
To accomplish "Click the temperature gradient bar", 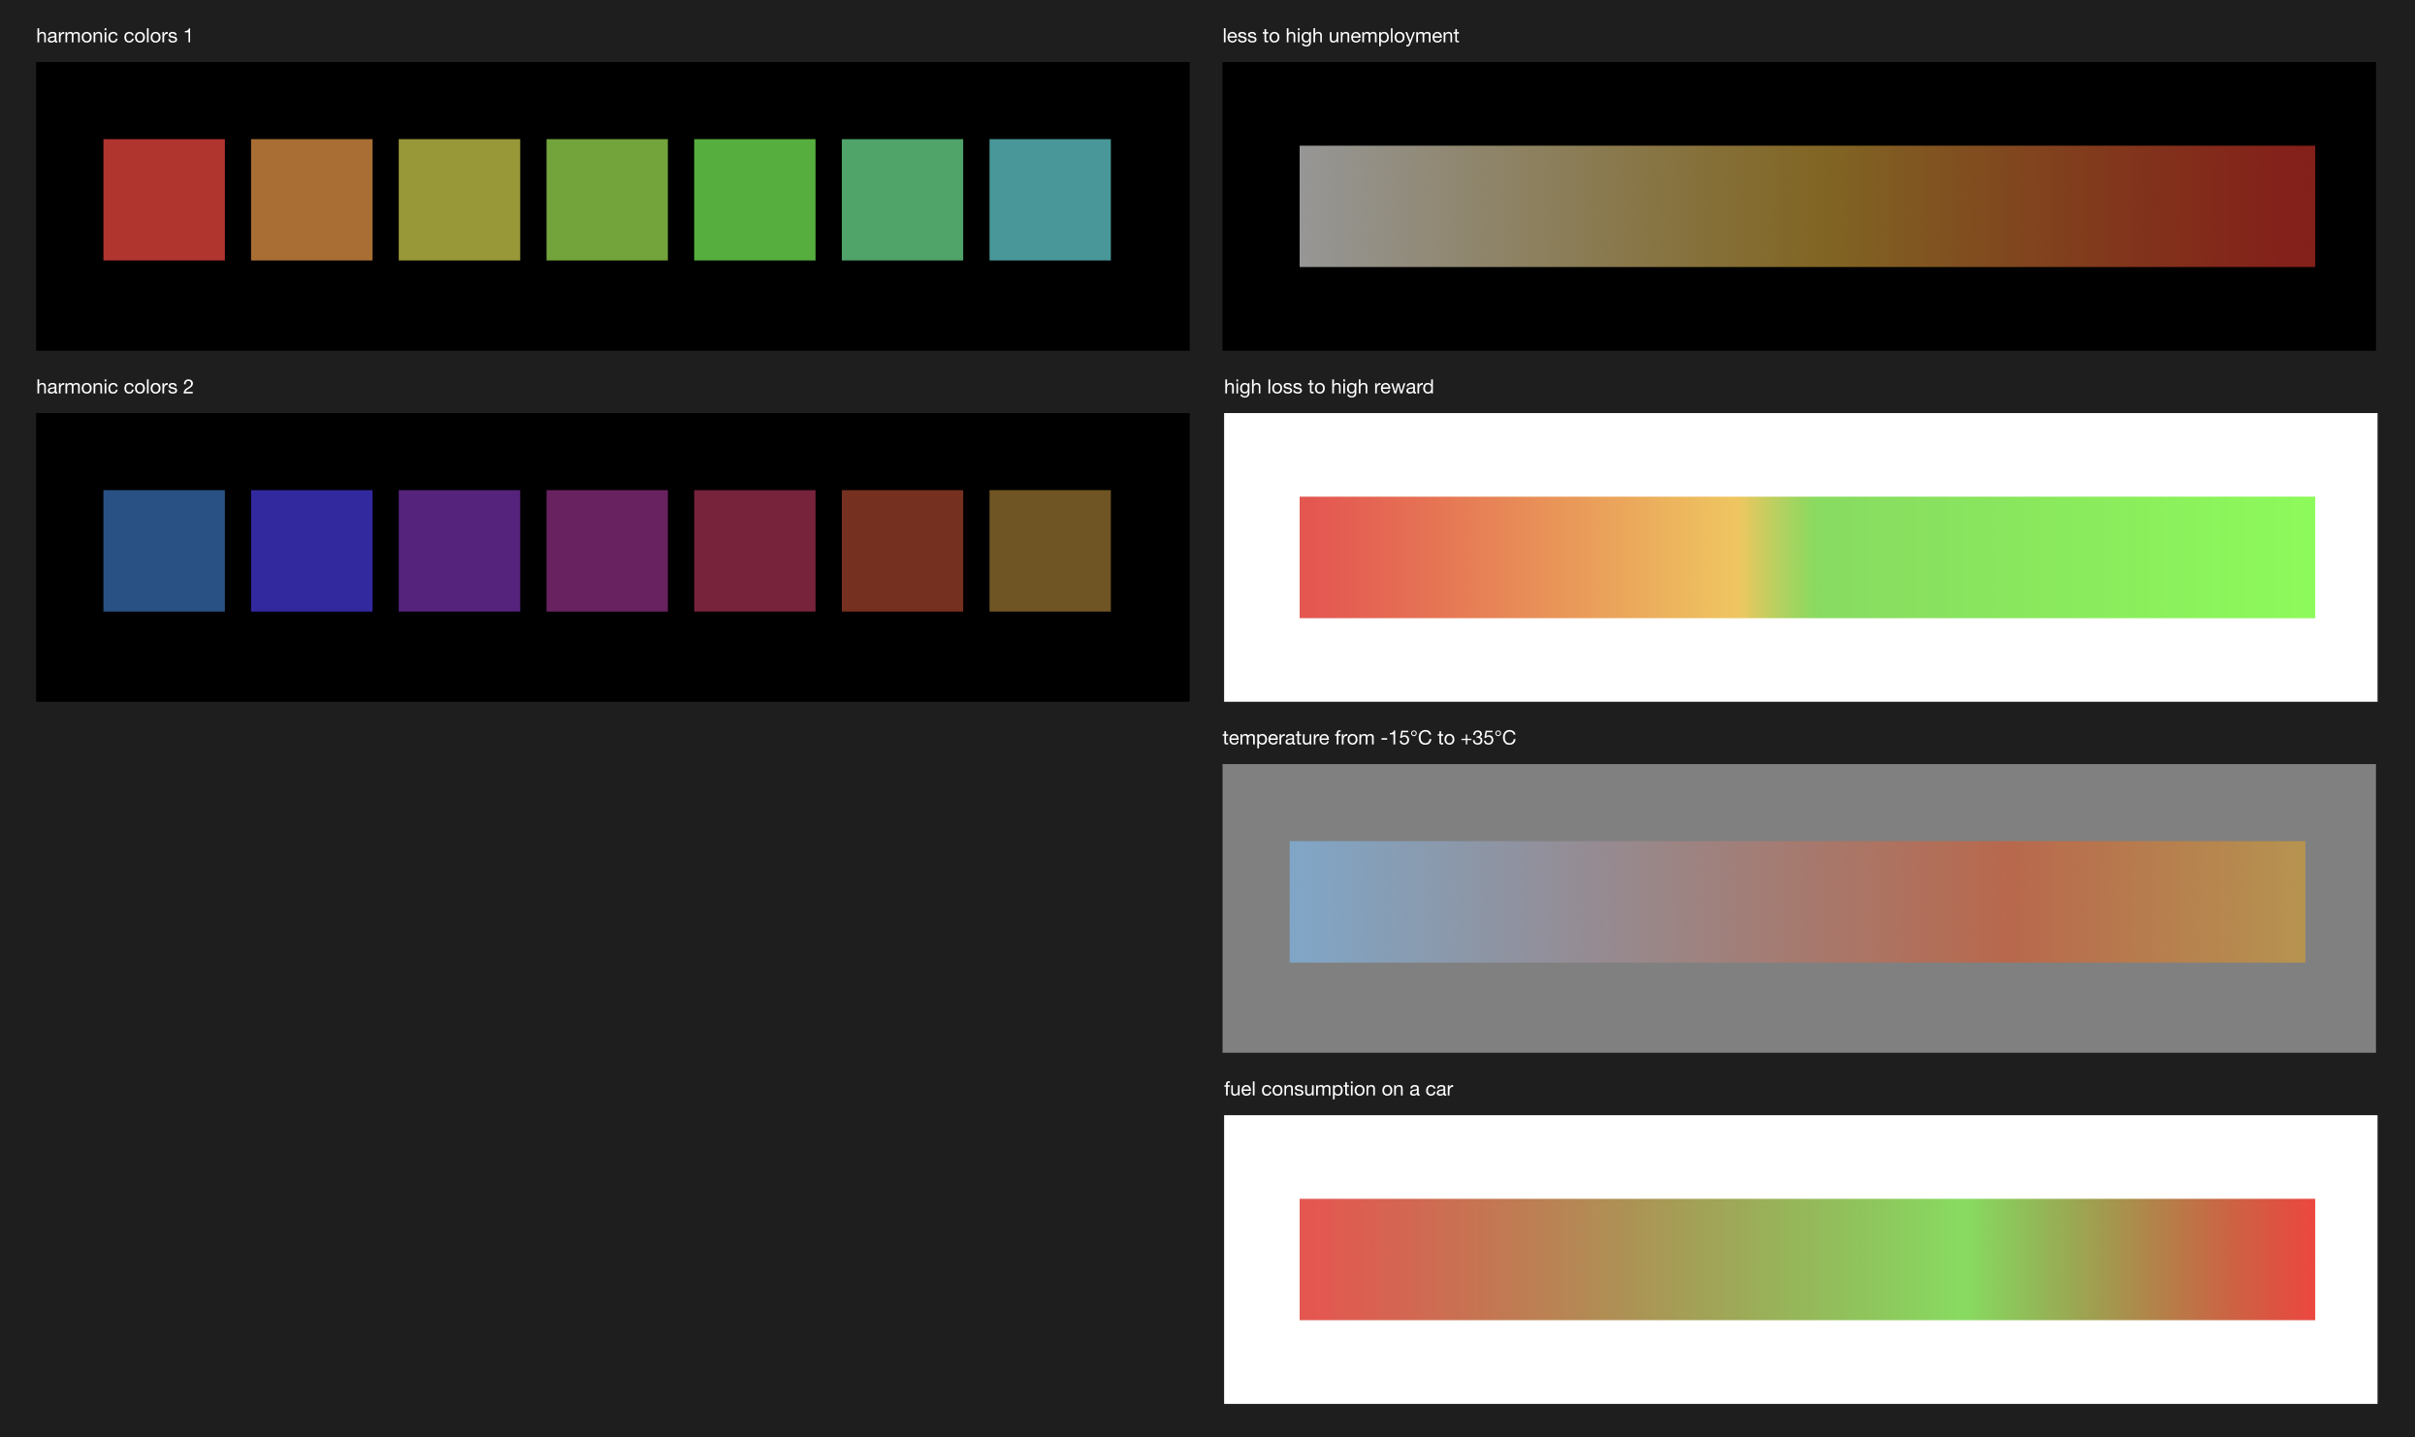I will tap(1796, 902).
